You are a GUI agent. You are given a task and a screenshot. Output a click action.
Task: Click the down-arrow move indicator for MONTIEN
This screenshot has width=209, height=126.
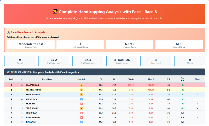(197, 104)
